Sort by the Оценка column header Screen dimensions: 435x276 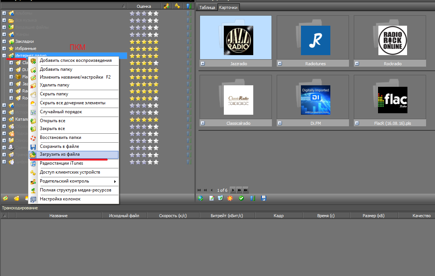[x=144, y=6]
